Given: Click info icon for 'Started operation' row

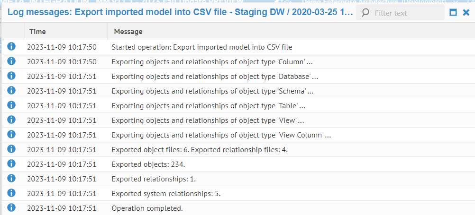Looking at the screenshot, I should point(12,46).
